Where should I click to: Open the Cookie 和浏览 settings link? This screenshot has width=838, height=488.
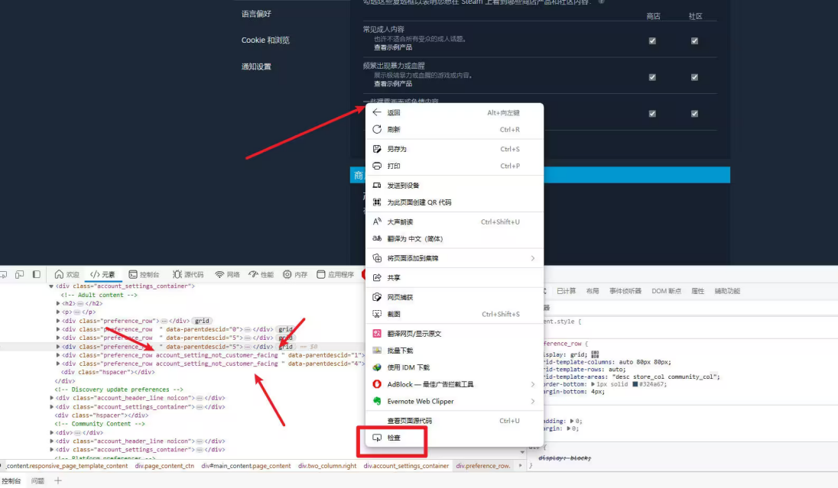[265, 40]
